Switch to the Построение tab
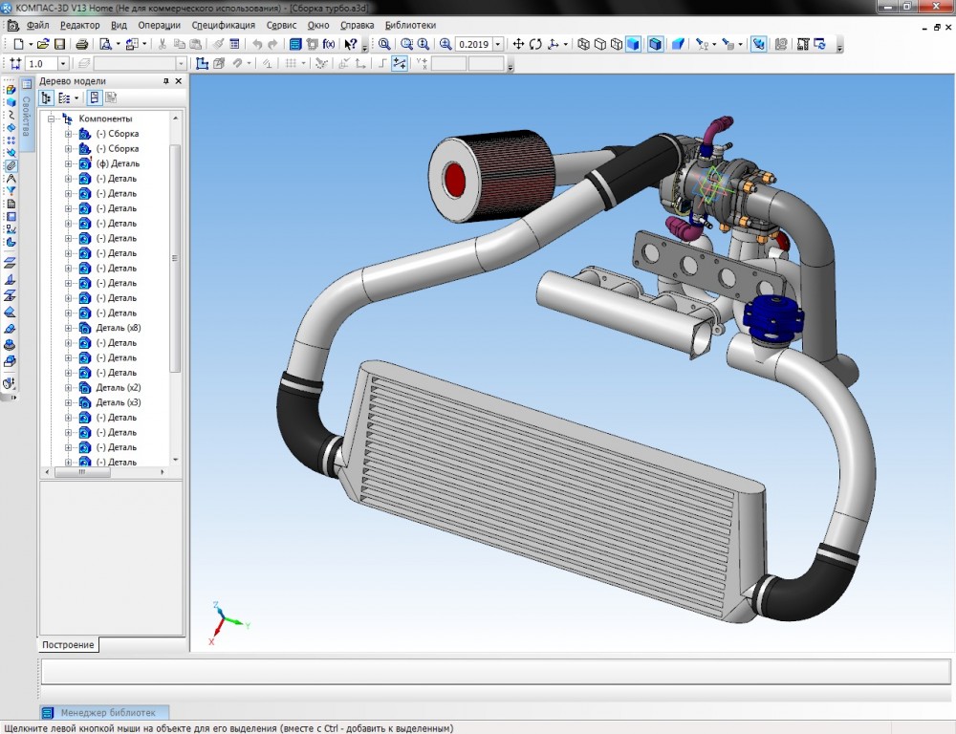 [68, 644]
